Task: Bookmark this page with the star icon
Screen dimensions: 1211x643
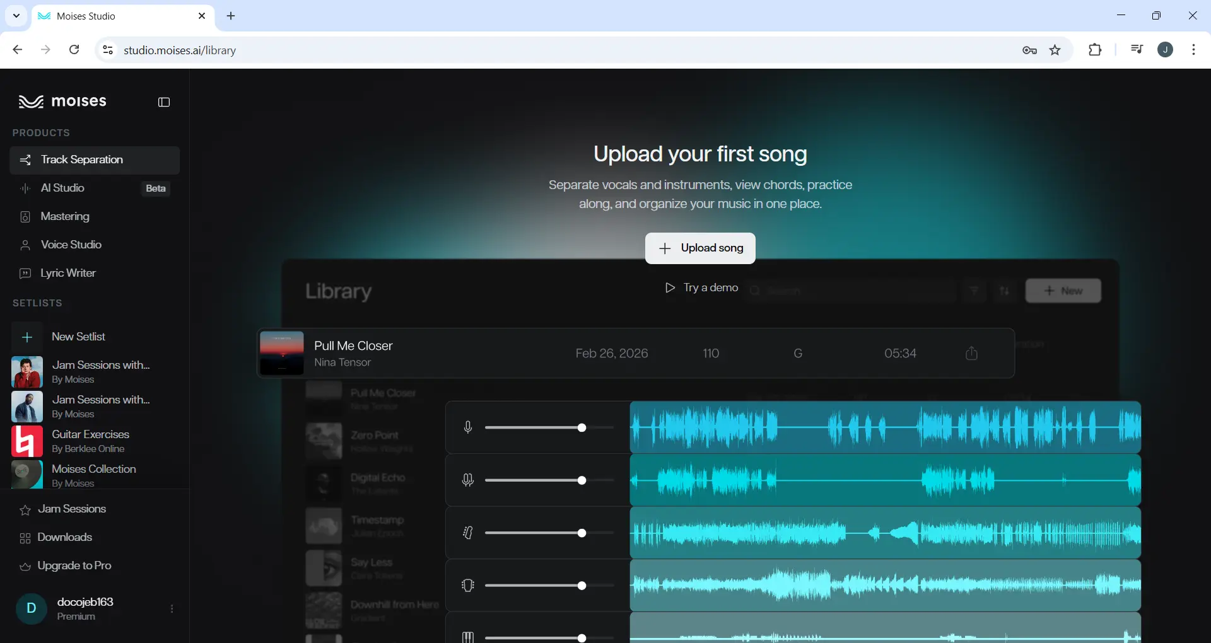Action: (1055, 50)
